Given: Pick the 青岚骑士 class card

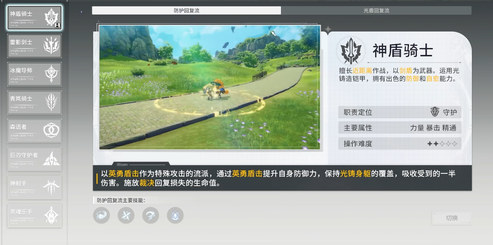Looking at the screenshot, I should tap(34, 102).
